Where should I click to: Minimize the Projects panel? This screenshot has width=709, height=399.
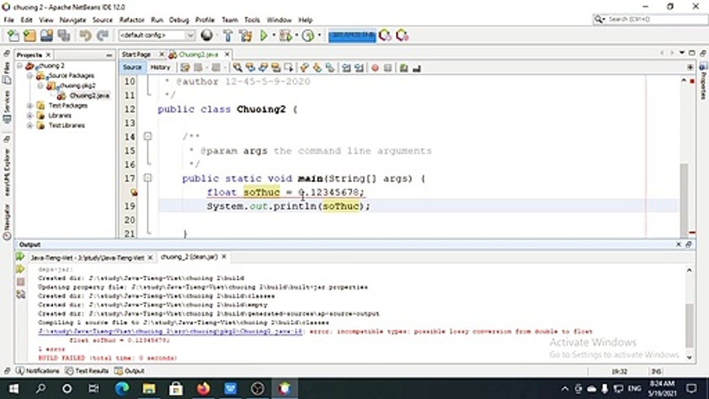109,55
